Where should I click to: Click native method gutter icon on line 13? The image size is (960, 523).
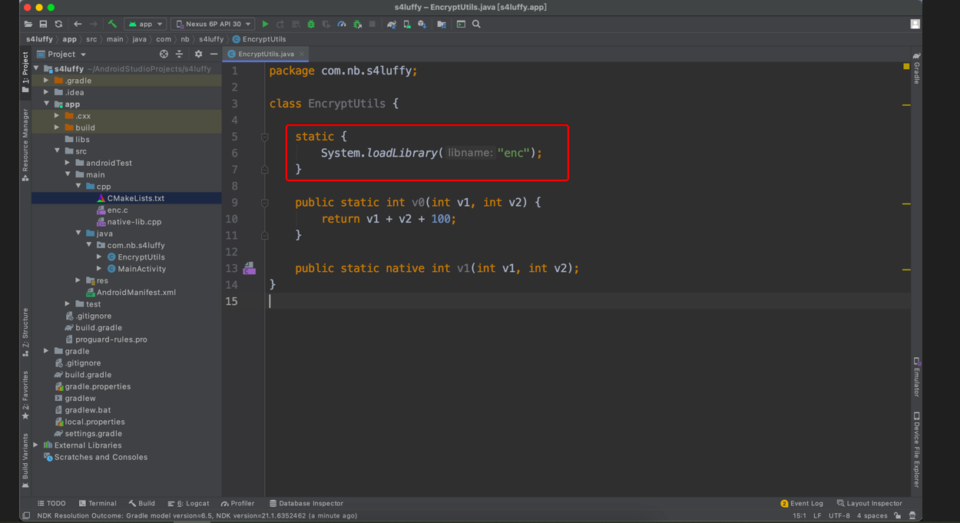pyautogui.click(x=249, y=268)
